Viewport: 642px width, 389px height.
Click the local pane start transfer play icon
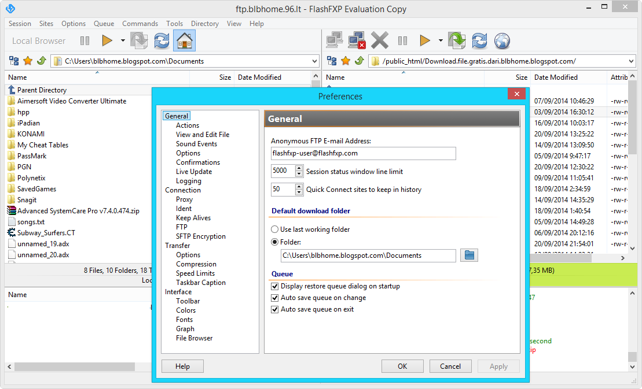[x=107, y=40]
